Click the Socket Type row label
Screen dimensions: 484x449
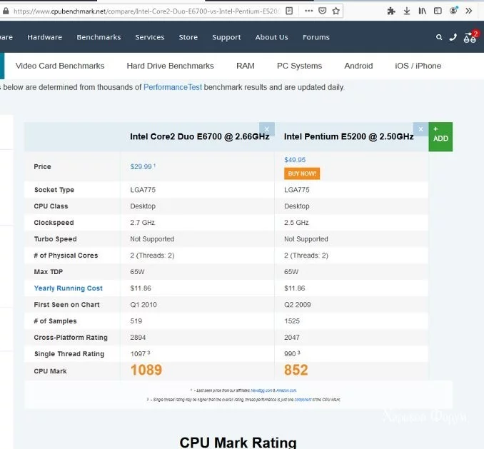(x=54, y=190)
